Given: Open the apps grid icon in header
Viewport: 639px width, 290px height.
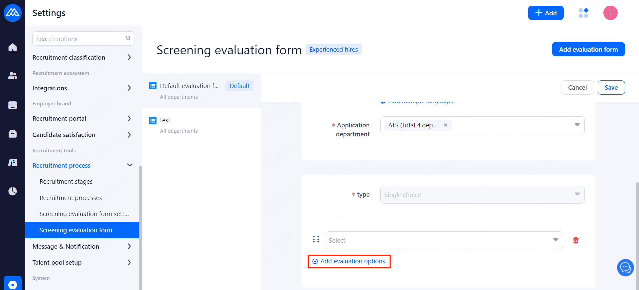Looking at the screenshot, I should tap(583, 13).
